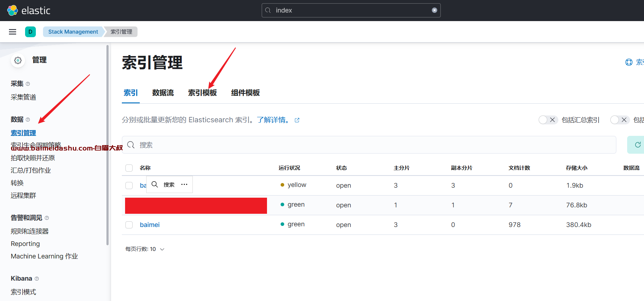The image size is (644, 301).
Task: Open the green D space avatar
Action: 30,32
